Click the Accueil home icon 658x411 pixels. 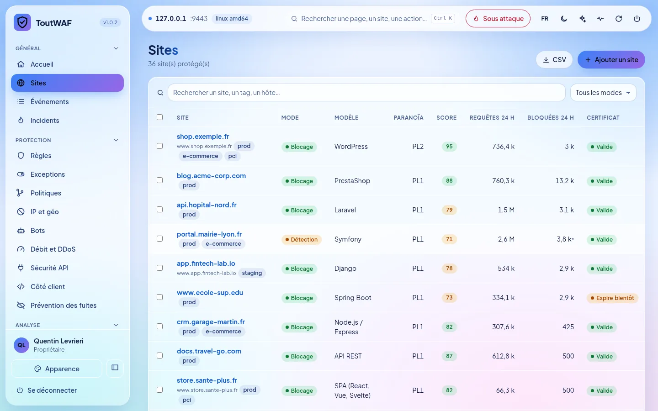pos(21,64)
